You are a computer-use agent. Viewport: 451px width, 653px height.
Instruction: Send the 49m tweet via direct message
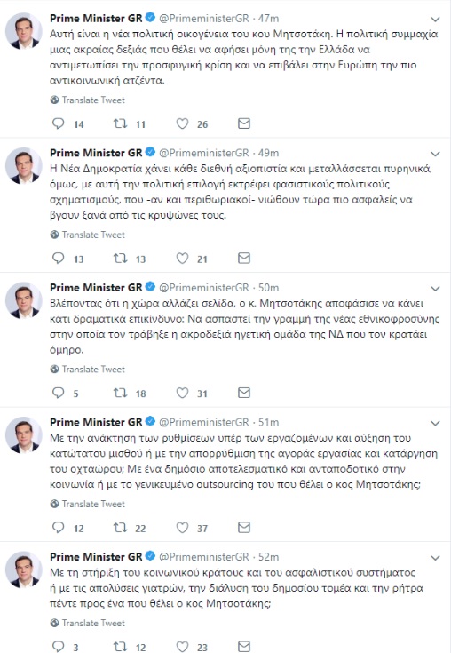click(x=244, y=259)
